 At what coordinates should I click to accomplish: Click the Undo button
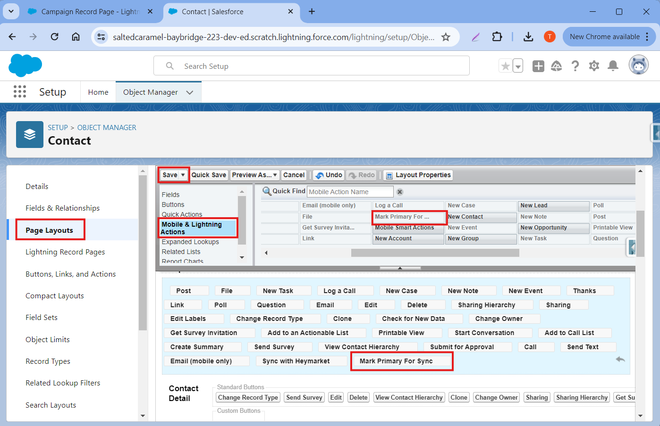pos(329,175)
